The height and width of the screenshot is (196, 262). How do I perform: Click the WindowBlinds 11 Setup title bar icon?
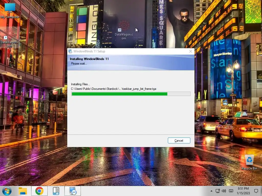70,51
